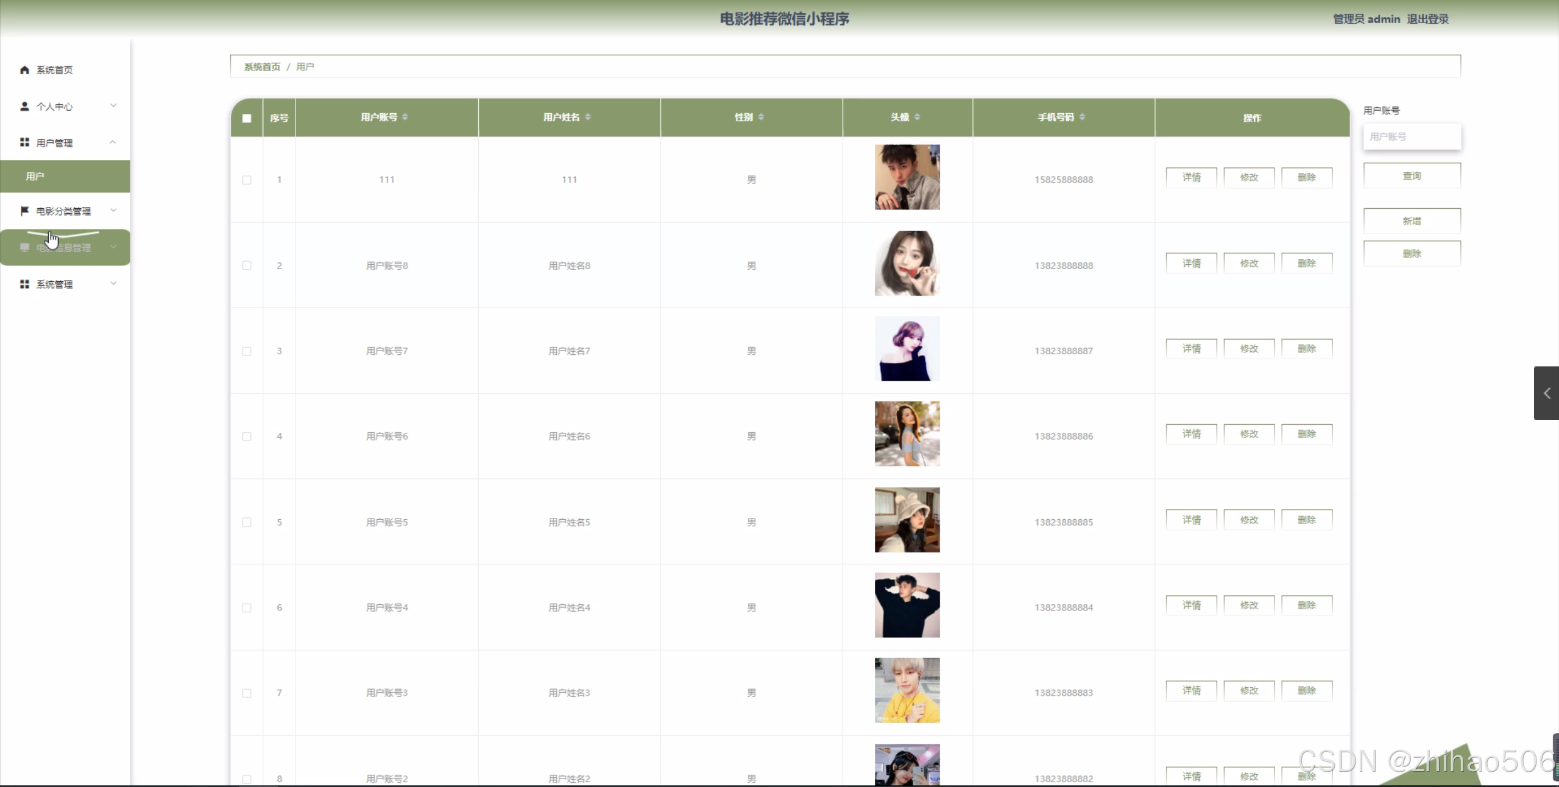This screenshot has width=1559, height=787.
Task: Click 新增 to add a user
Action: (x=1412, y=221)
